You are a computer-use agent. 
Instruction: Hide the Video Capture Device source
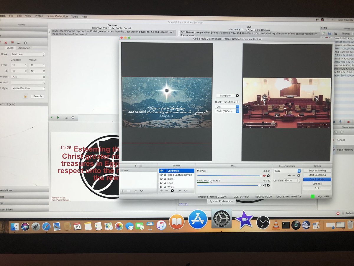(x=161, y=175)
